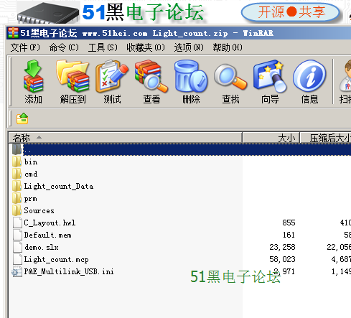Image resolution: width=351 pixels, height=318 pixels.
Task: Select the Light_count_Data folder icon
Action: 17,186
